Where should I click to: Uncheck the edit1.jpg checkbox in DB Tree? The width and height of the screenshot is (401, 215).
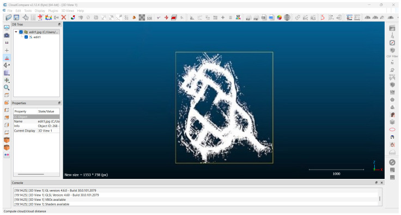21,32
